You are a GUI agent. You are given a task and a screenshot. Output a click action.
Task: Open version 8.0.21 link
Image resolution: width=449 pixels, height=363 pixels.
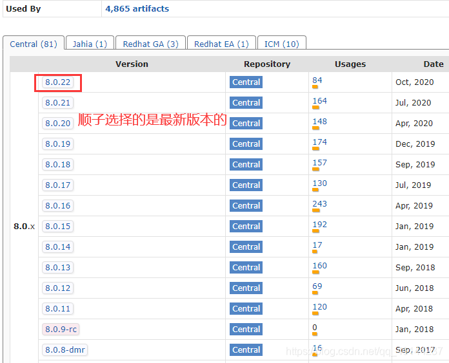[x=57, y=103]
